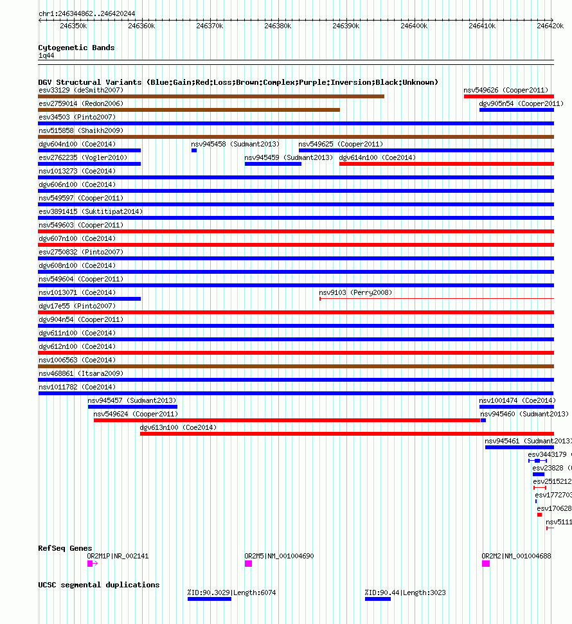Open dgv607n100 (Coe2014) variant
Viewport: 572px width, 624px height.
click(x=296, y=245)
